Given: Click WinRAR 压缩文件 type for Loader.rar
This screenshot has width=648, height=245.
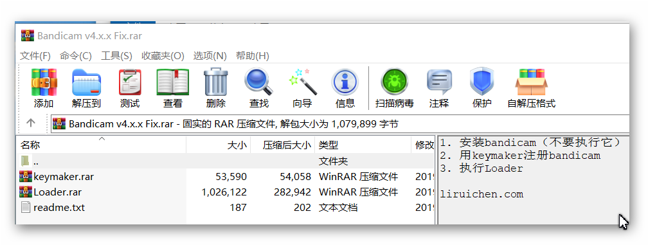Looking at the screenshot, I should (358, 192).
